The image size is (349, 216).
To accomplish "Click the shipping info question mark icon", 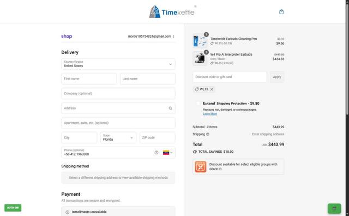I will click(208, 134).
